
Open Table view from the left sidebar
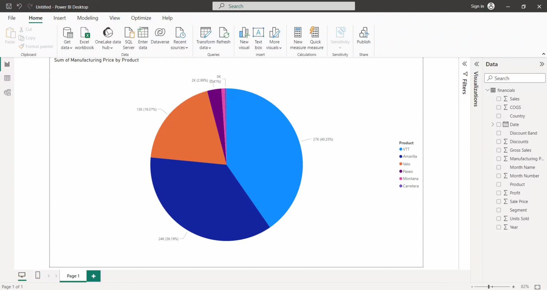7,78
